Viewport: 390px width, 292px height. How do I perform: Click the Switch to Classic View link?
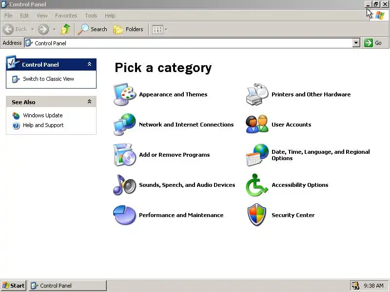coord(48,79)
